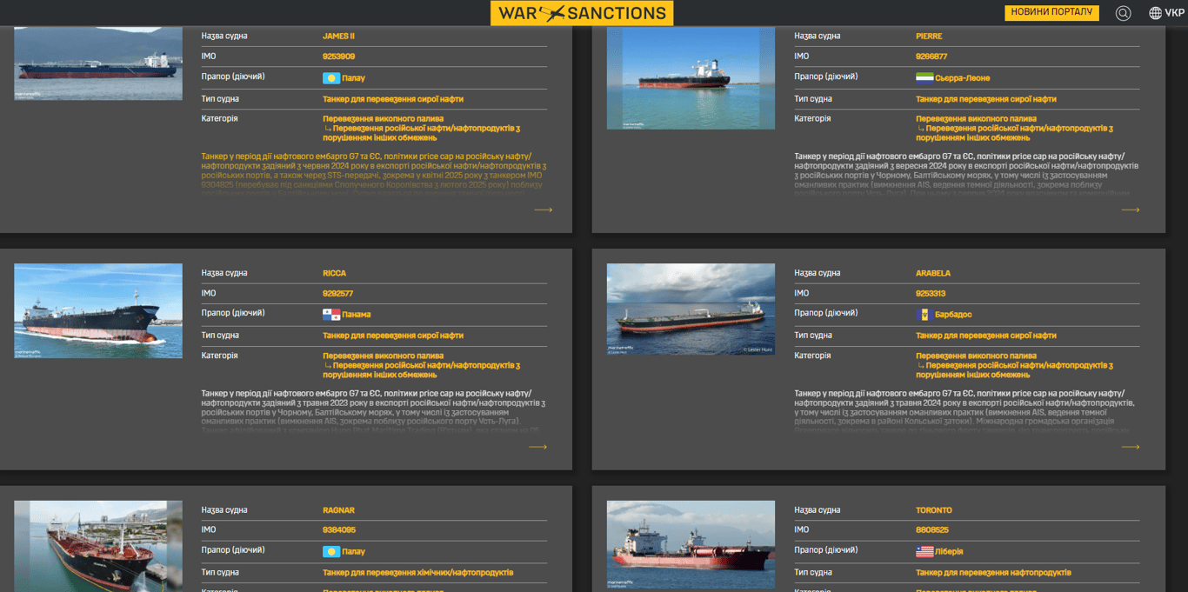The image size is (1188, 592).
Task: Open the search magnifier icon
Action: 1123,13
